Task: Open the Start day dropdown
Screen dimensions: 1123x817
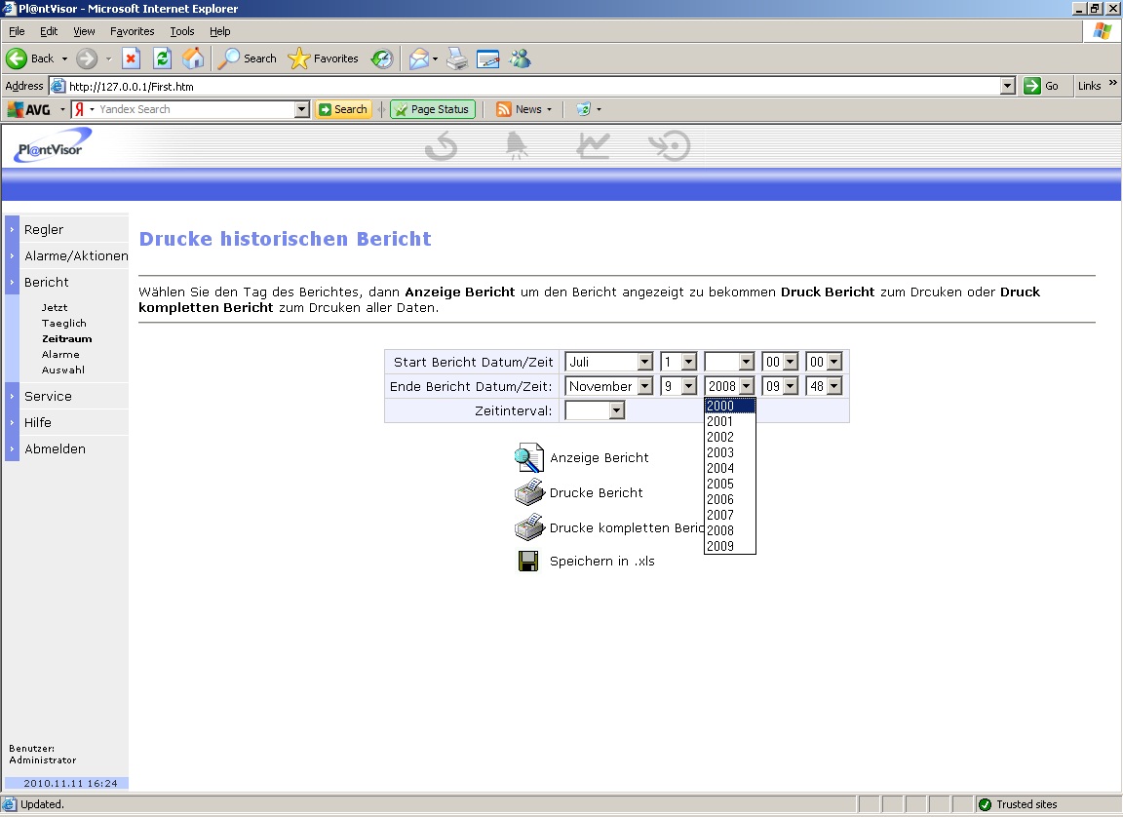Action: click(x=678, y=363)
